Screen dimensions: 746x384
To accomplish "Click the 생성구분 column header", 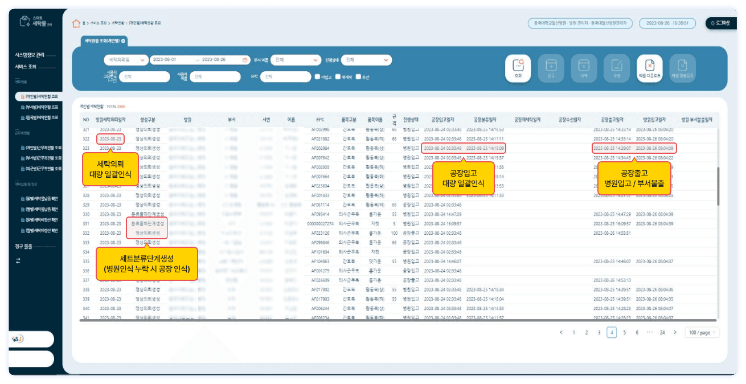I will (x=147, y=120).
